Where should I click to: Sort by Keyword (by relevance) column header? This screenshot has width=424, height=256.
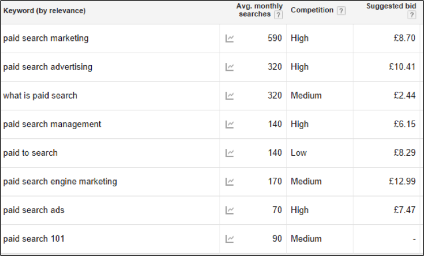(44, 11)
